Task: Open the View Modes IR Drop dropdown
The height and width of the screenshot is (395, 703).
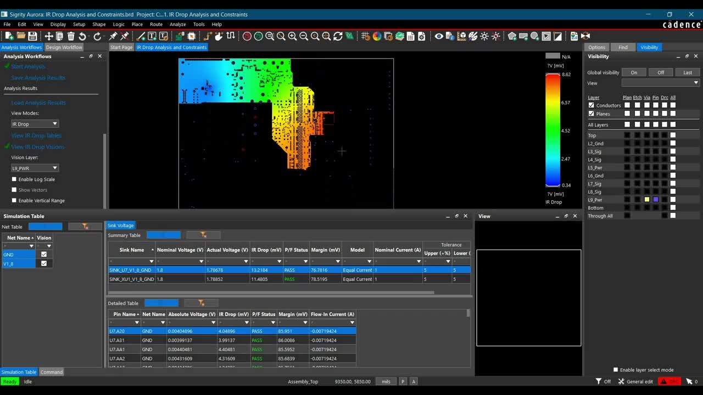Action: coord(35,124)
